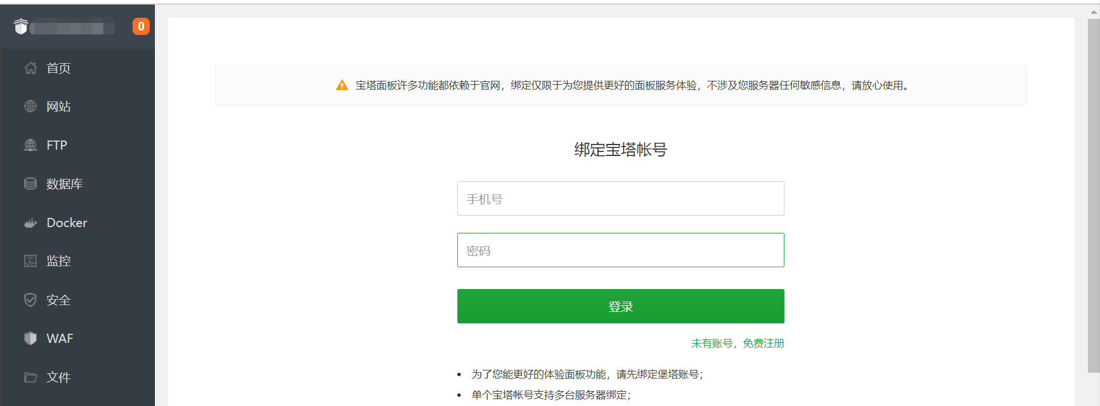
Task: Click the 绑定宝塔帐号 heading
Action: 620,150
